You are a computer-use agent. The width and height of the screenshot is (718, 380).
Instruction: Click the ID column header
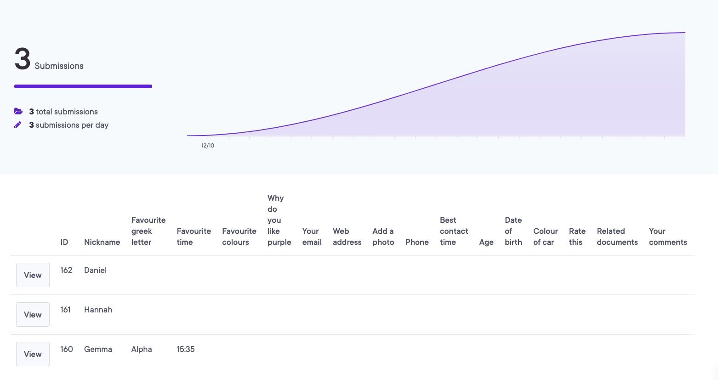pyautogui.click(x=64, y=242)
